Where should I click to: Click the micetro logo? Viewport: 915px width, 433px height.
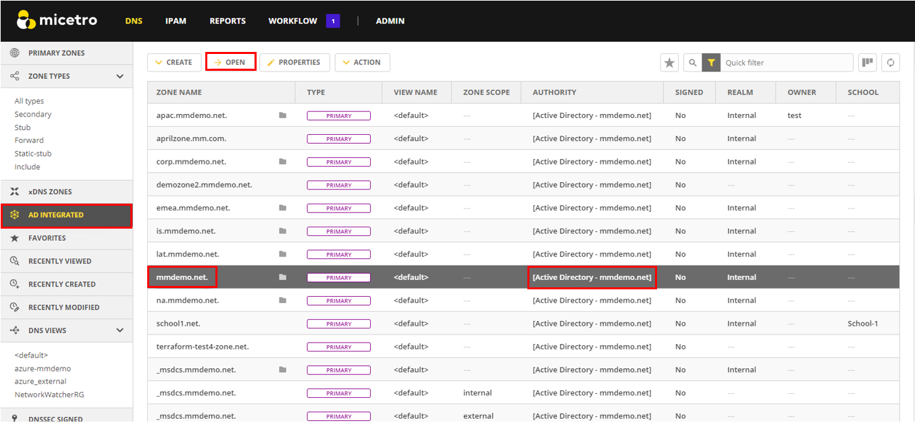click(x=57, y=21)
